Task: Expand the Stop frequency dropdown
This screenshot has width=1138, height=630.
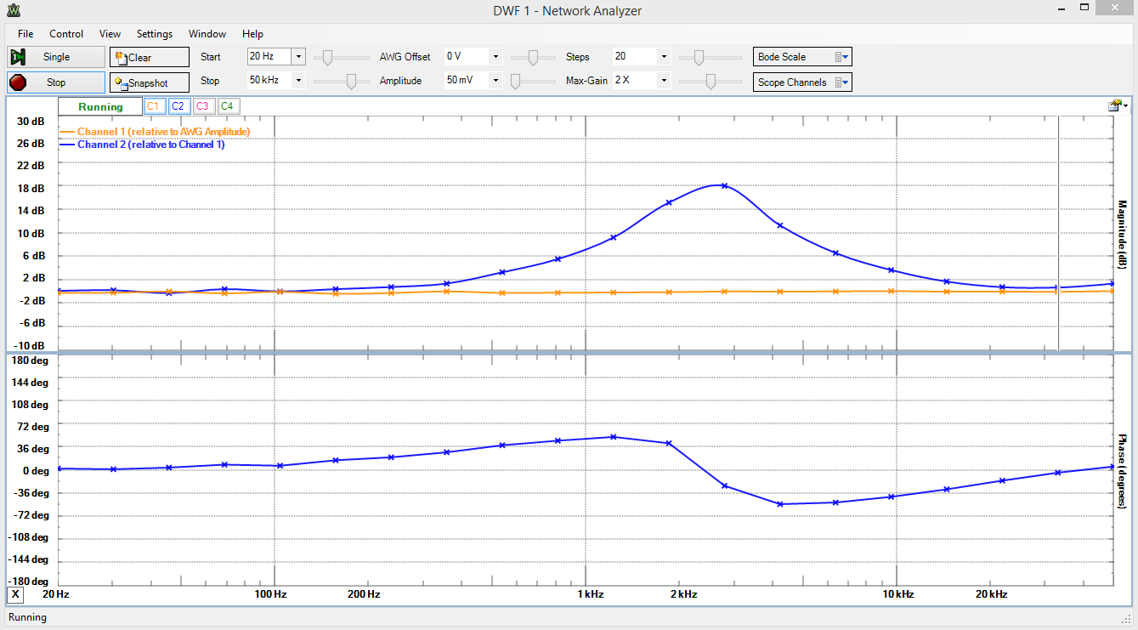Action: pyautogui.click(x=298, y=81)
